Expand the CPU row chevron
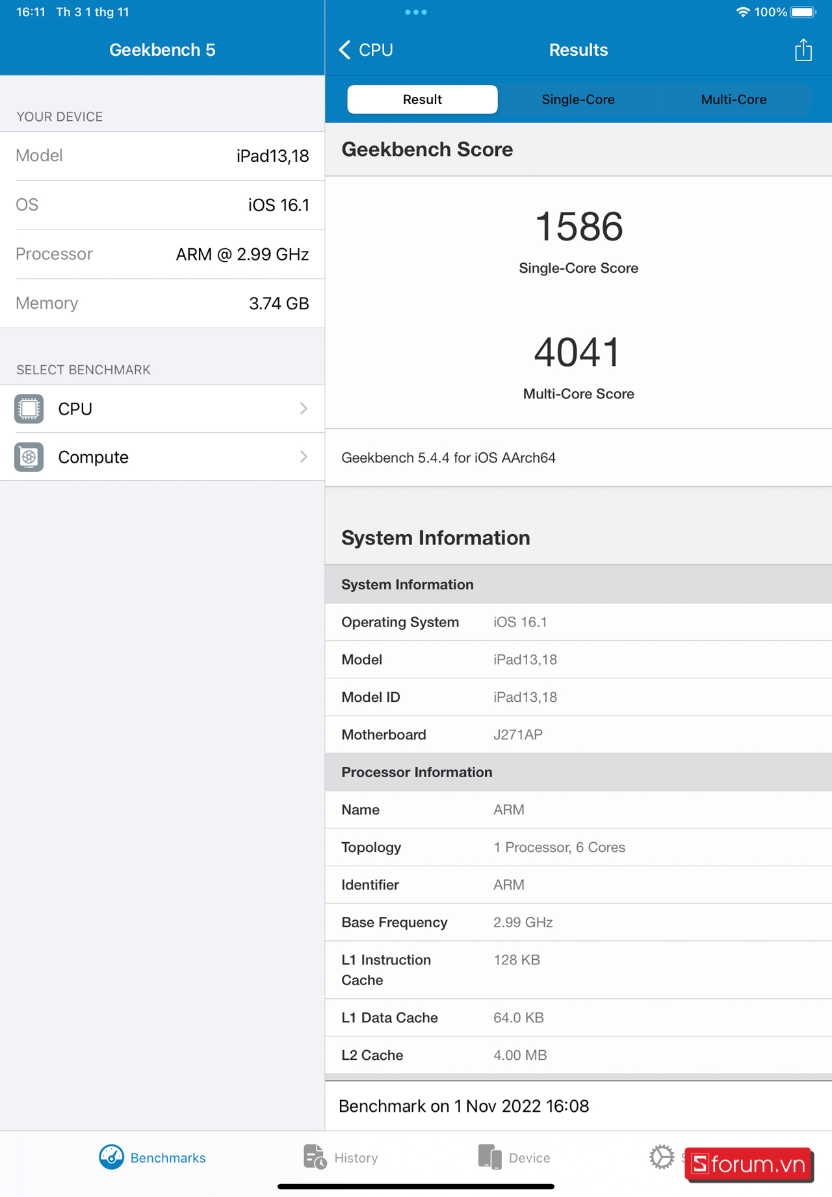 tap(304, 408)
